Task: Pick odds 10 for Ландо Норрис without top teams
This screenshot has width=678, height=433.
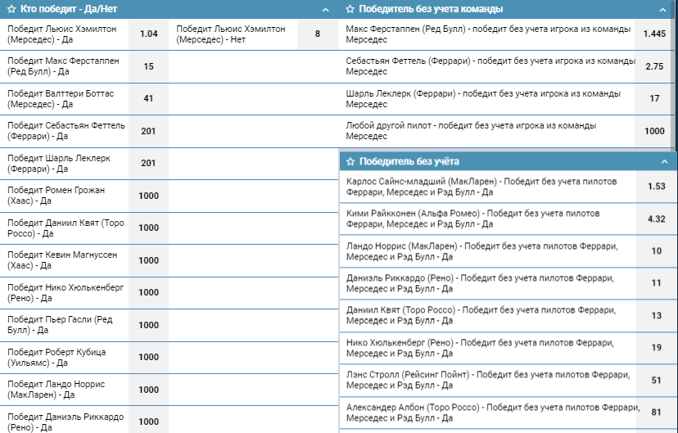Action: pos(657,251)
